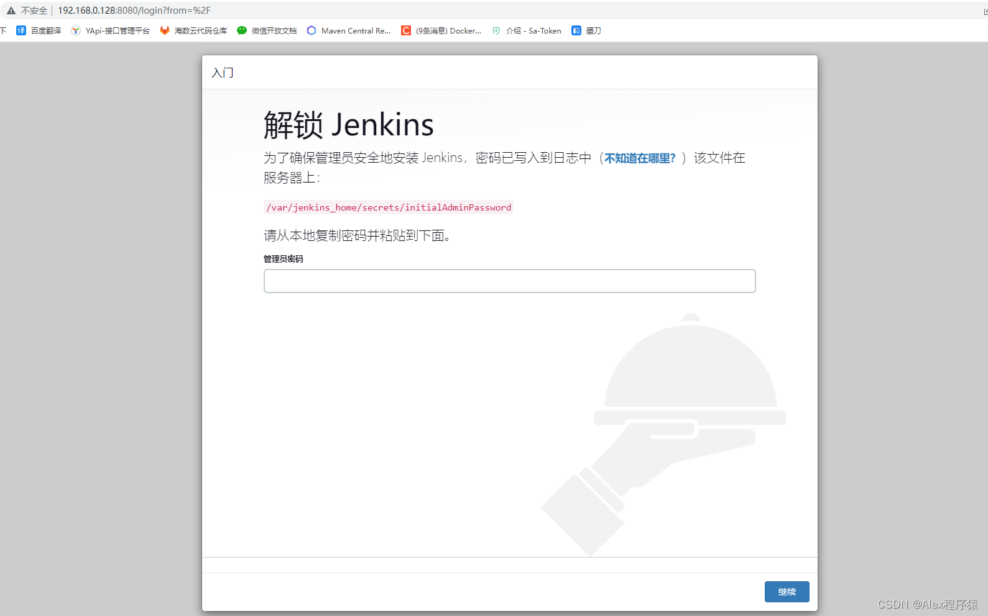
Task: Open the 百度翻译 bookmark
Action: click(x=39, y=30)
